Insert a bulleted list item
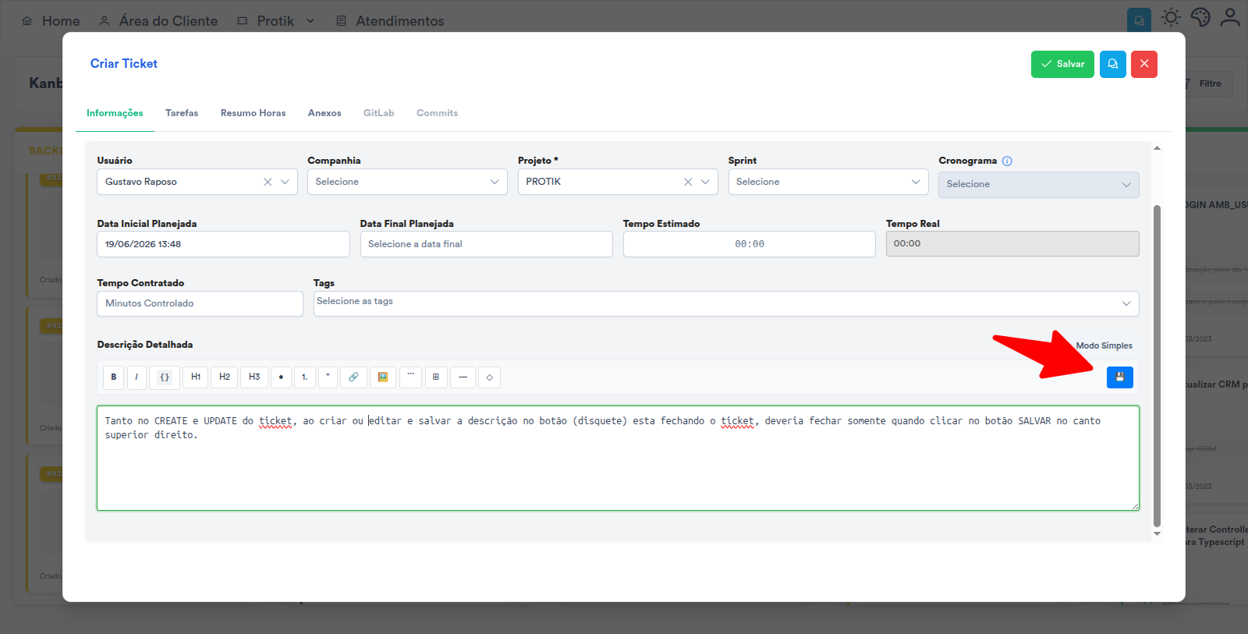 click(281, 377)
